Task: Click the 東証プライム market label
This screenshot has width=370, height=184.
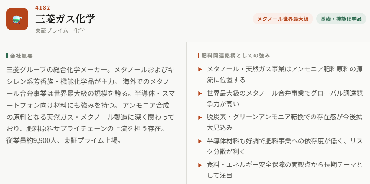Action: coord(52,30)
